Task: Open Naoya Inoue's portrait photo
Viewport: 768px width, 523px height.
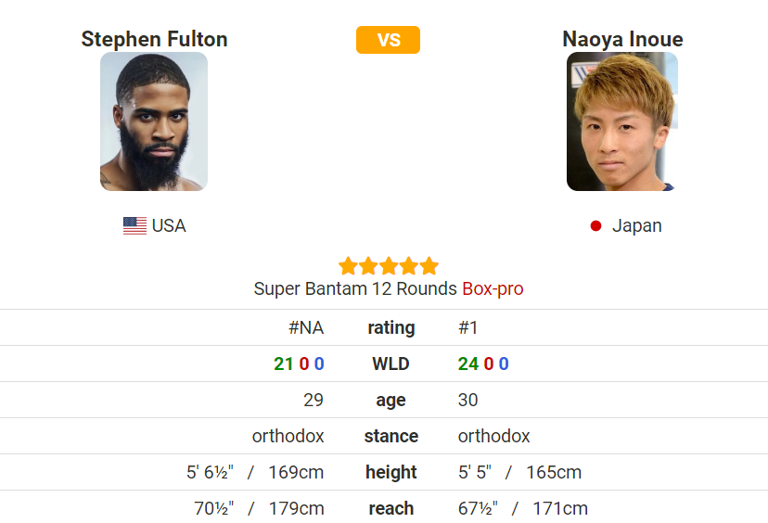Action: pos(622,121)
